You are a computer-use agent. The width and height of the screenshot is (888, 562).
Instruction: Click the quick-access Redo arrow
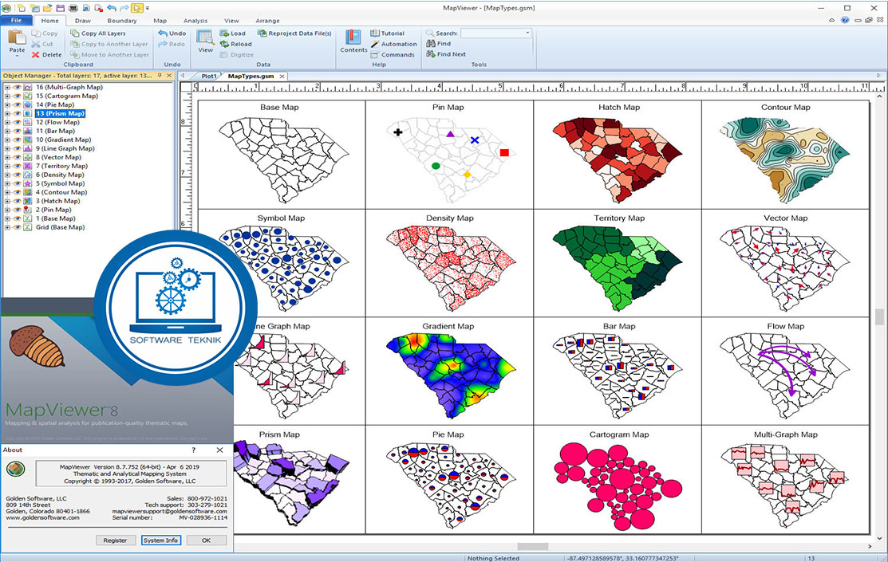[x=124, y=8]
